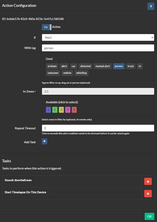The width and height of the screenshot is (157, 222).
Task: Choose the red zone 5 swatch
Action: point(74,110)
